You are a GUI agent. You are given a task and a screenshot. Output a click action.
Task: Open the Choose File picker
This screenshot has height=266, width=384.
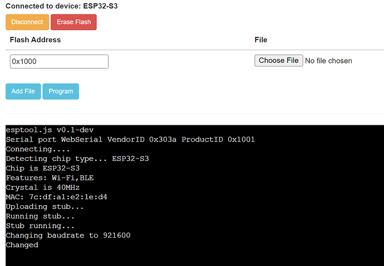279,61
